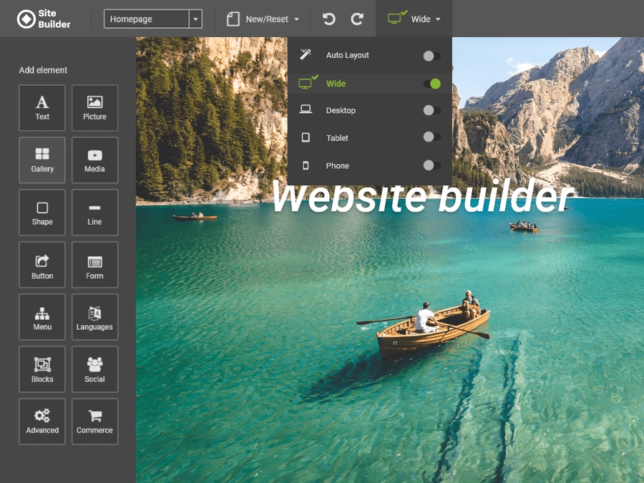This screenshot has width=644, height=483.
Task: Add a Text element
Action: (x=42, y=108)
